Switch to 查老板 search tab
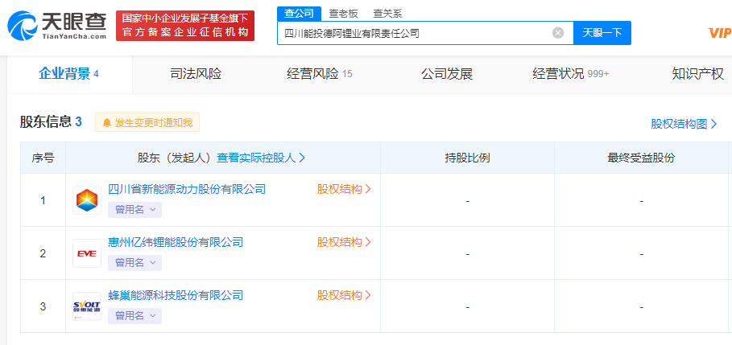 [x=344, y=14]
